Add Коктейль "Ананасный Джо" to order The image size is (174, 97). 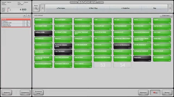tap(83, 33)
